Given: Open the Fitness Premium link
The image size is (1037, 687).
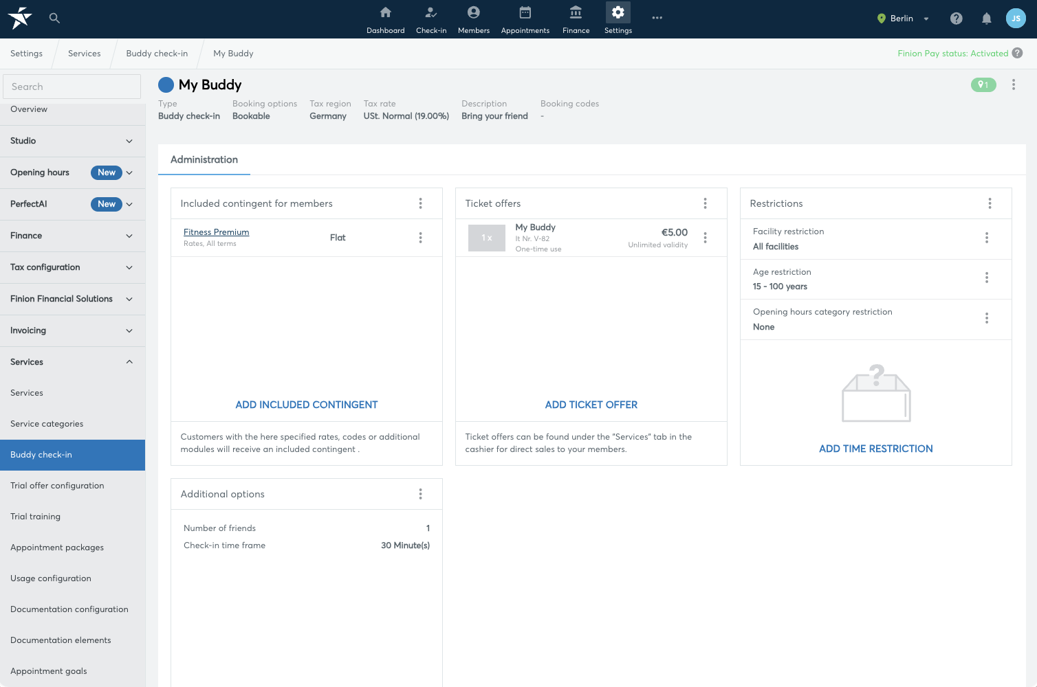Looking at the screenshot, I should [216, 232].
